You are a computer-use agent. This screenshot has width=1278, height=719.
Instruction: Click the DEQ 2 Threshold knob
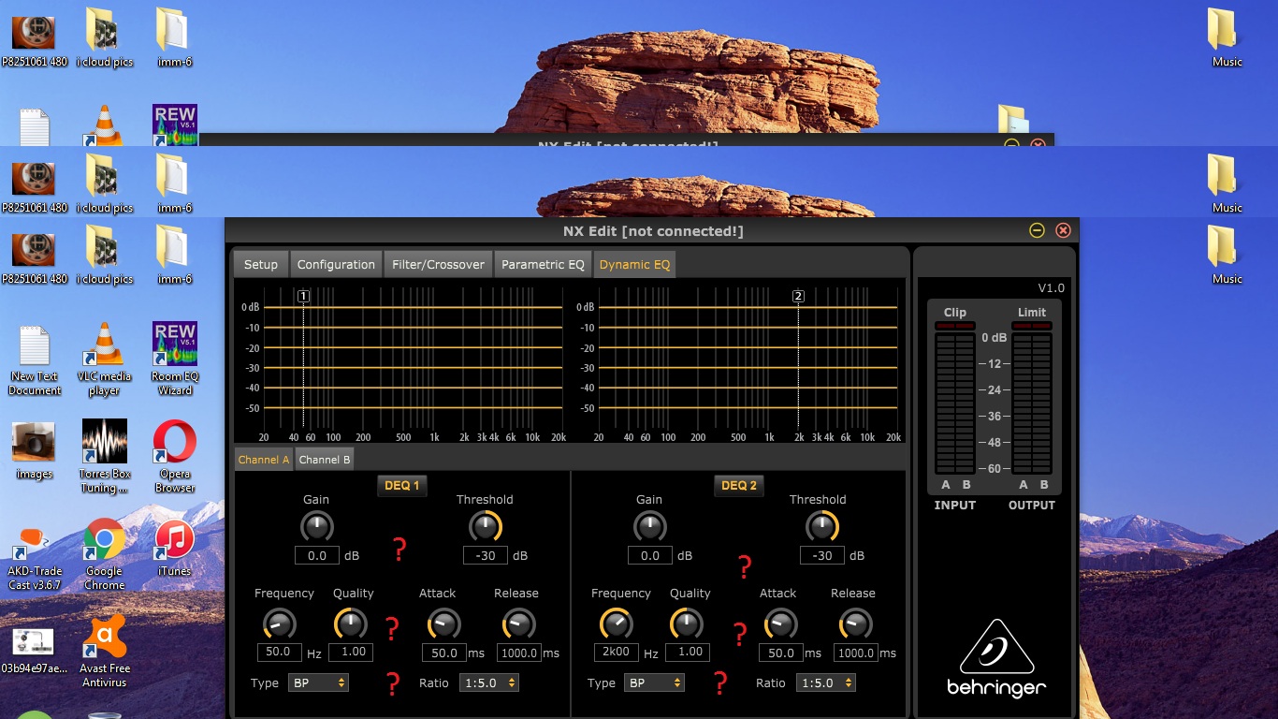[821, 527]
